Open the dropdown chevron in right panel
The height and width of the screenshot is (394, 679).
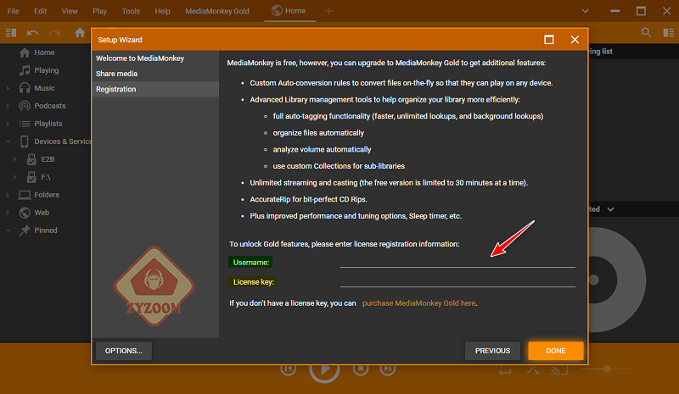point(610,209)
